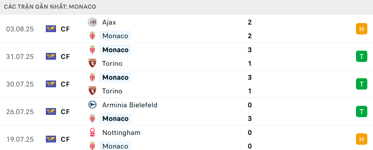Image resolution: width=373 pixels, height=150 pixels.
Task: Click the 3 score in Bielefeld match
Action: point(250,118)
